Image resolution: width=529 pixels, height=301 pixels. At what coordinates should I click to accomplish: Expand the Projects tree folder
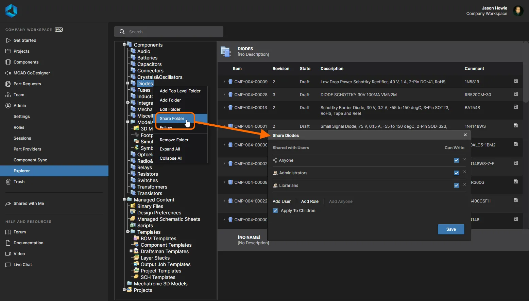pos(124,290)
